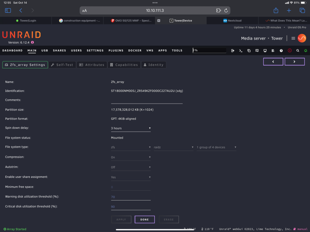
Task: Open the AA reader settings in address bar
Action: point(84,11)
